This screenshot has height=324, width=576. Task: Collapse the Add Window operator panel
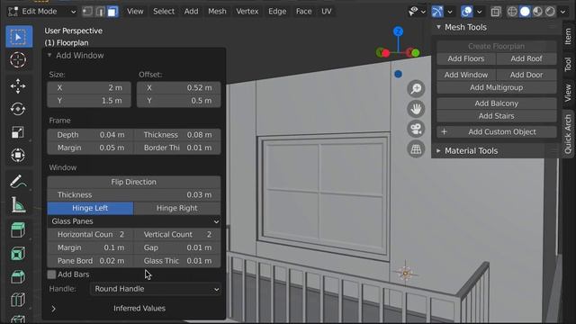tap(49, 56)
